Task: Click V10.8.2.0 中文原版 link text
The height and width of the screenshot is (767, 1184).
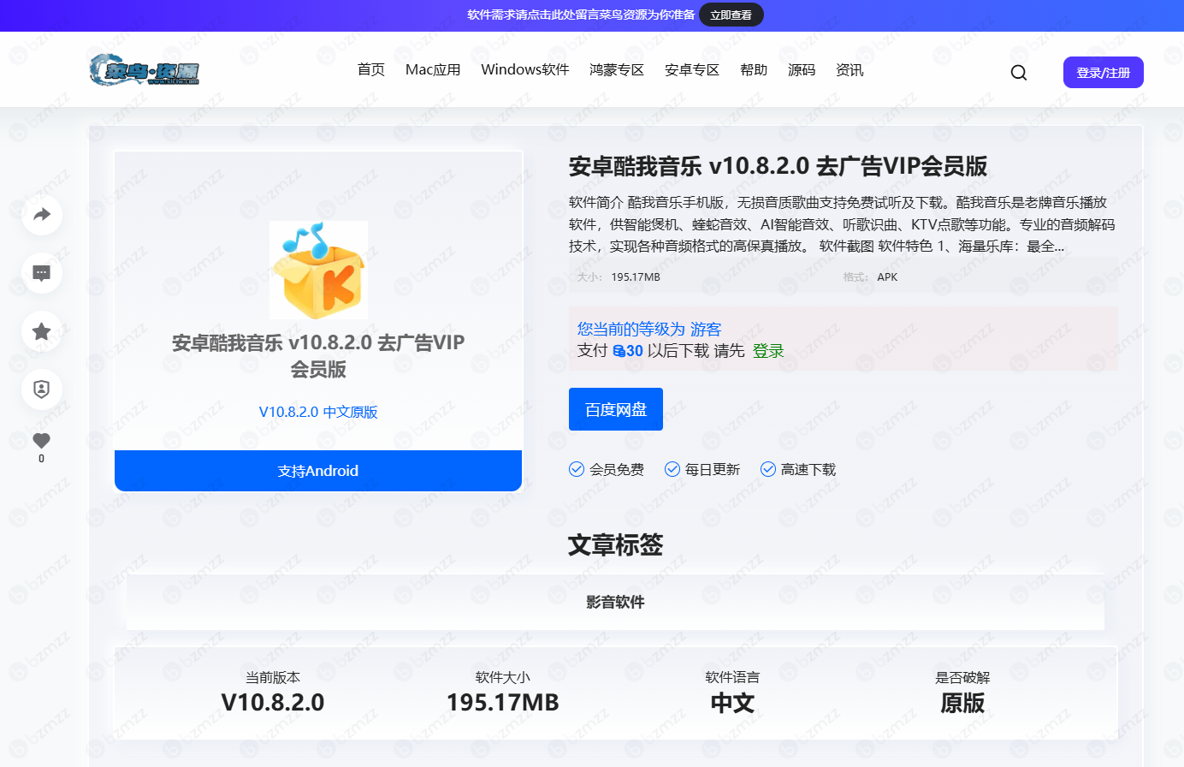Action: pos(318,412)
